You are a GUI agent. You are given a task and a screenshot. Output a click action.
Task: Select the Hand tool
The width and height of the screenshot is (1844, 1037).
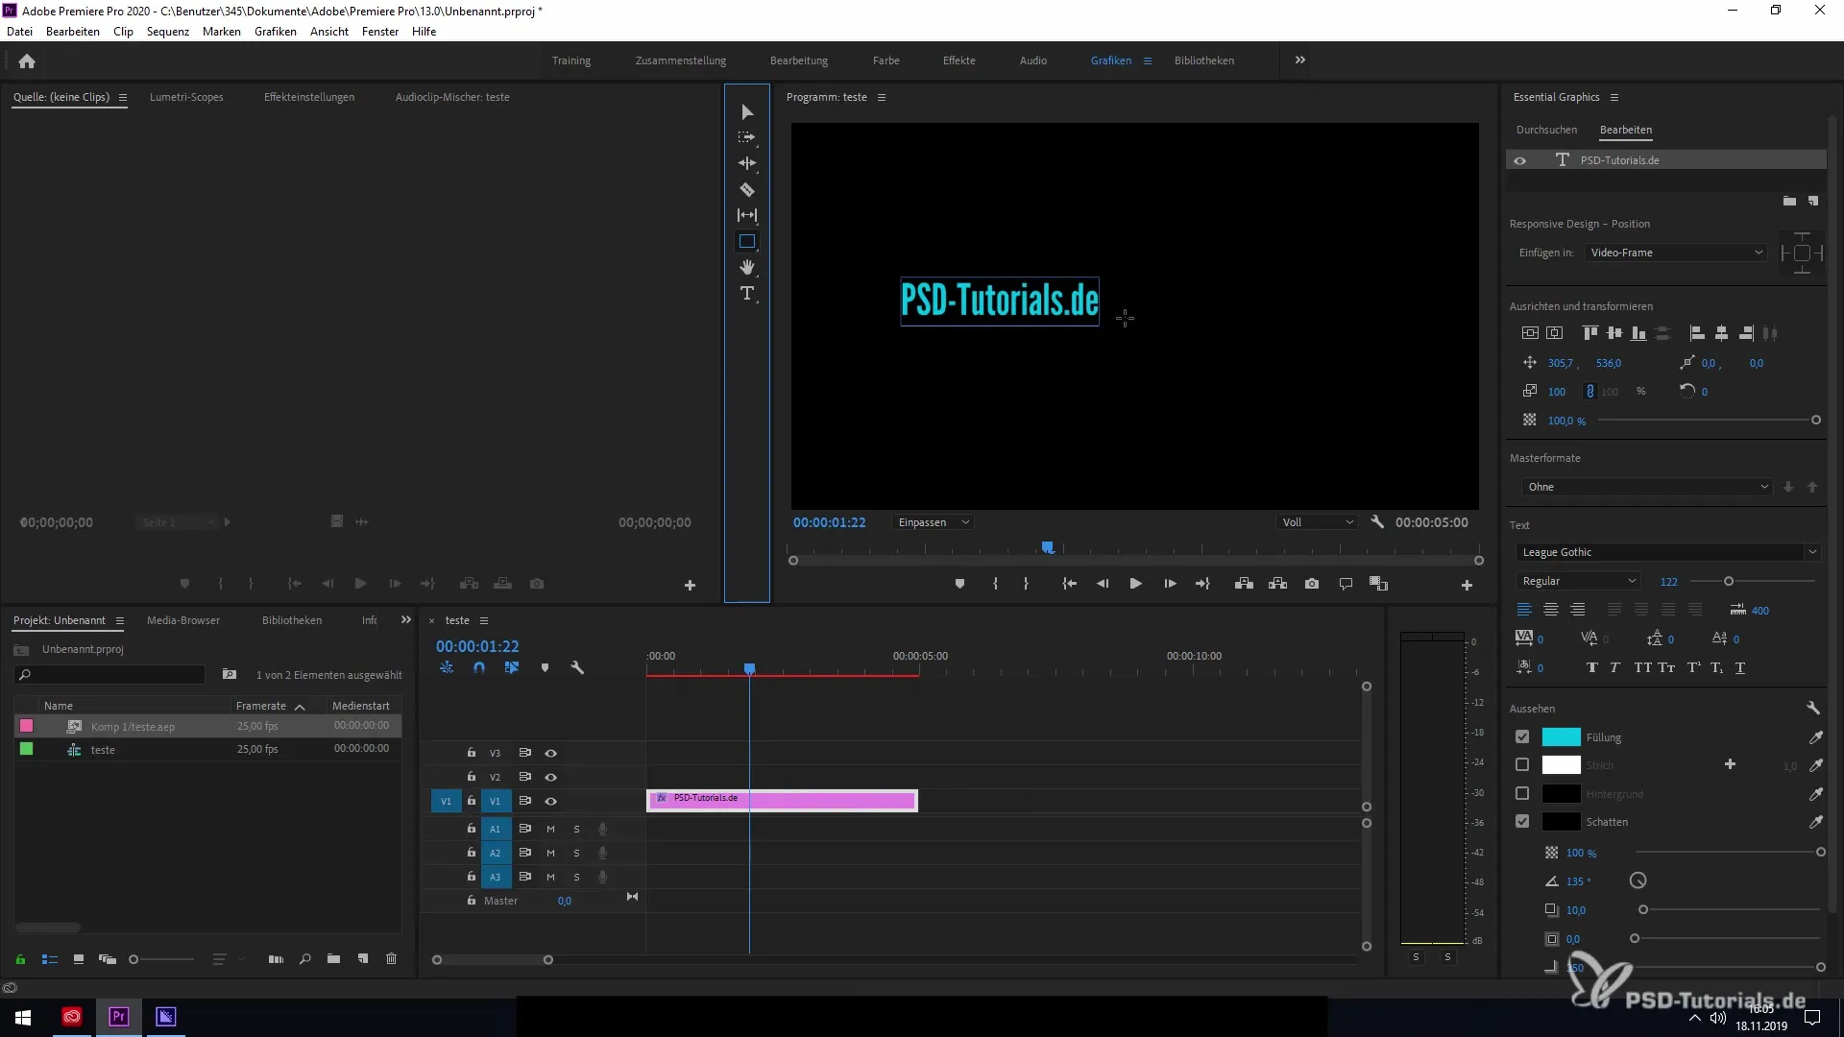tap(747, 267)
